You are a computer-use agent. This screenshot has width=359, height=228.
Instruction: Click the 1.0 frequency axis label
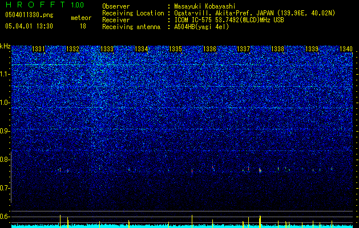tap(5, 103)
